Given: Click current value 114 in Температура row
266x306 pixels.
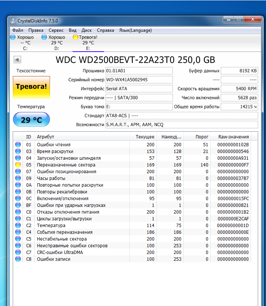Looking at the screenshot, I should tap(150, 226).
